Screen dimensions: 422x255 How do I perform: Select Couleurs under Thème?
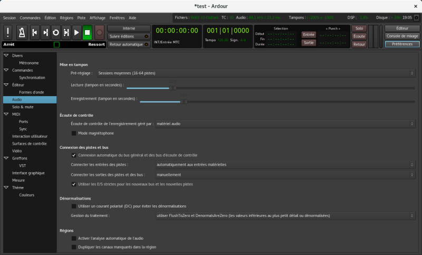pyautogui.click(x=27, y=195)
